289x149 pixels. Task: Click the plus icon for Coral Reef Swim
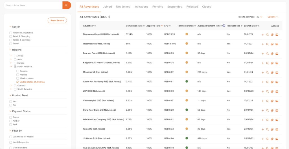pos(262,110)
